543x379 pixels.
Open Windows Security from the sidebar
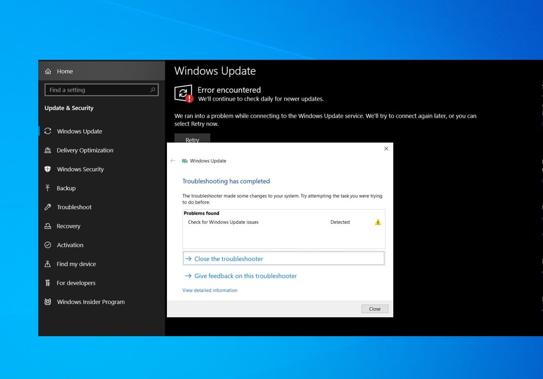(x=48, y=169)
